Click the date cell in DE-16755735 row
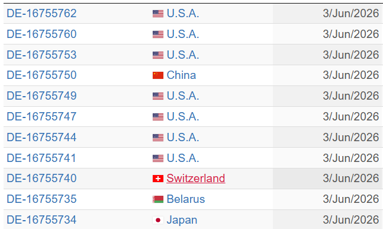383x229 pixels. pos(328,199)
